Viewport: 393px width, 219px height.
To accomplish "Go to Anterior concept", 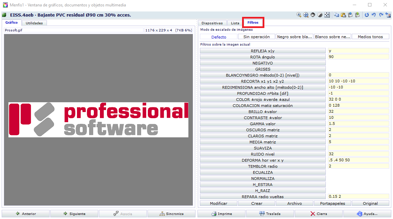I will coord(26,214).
